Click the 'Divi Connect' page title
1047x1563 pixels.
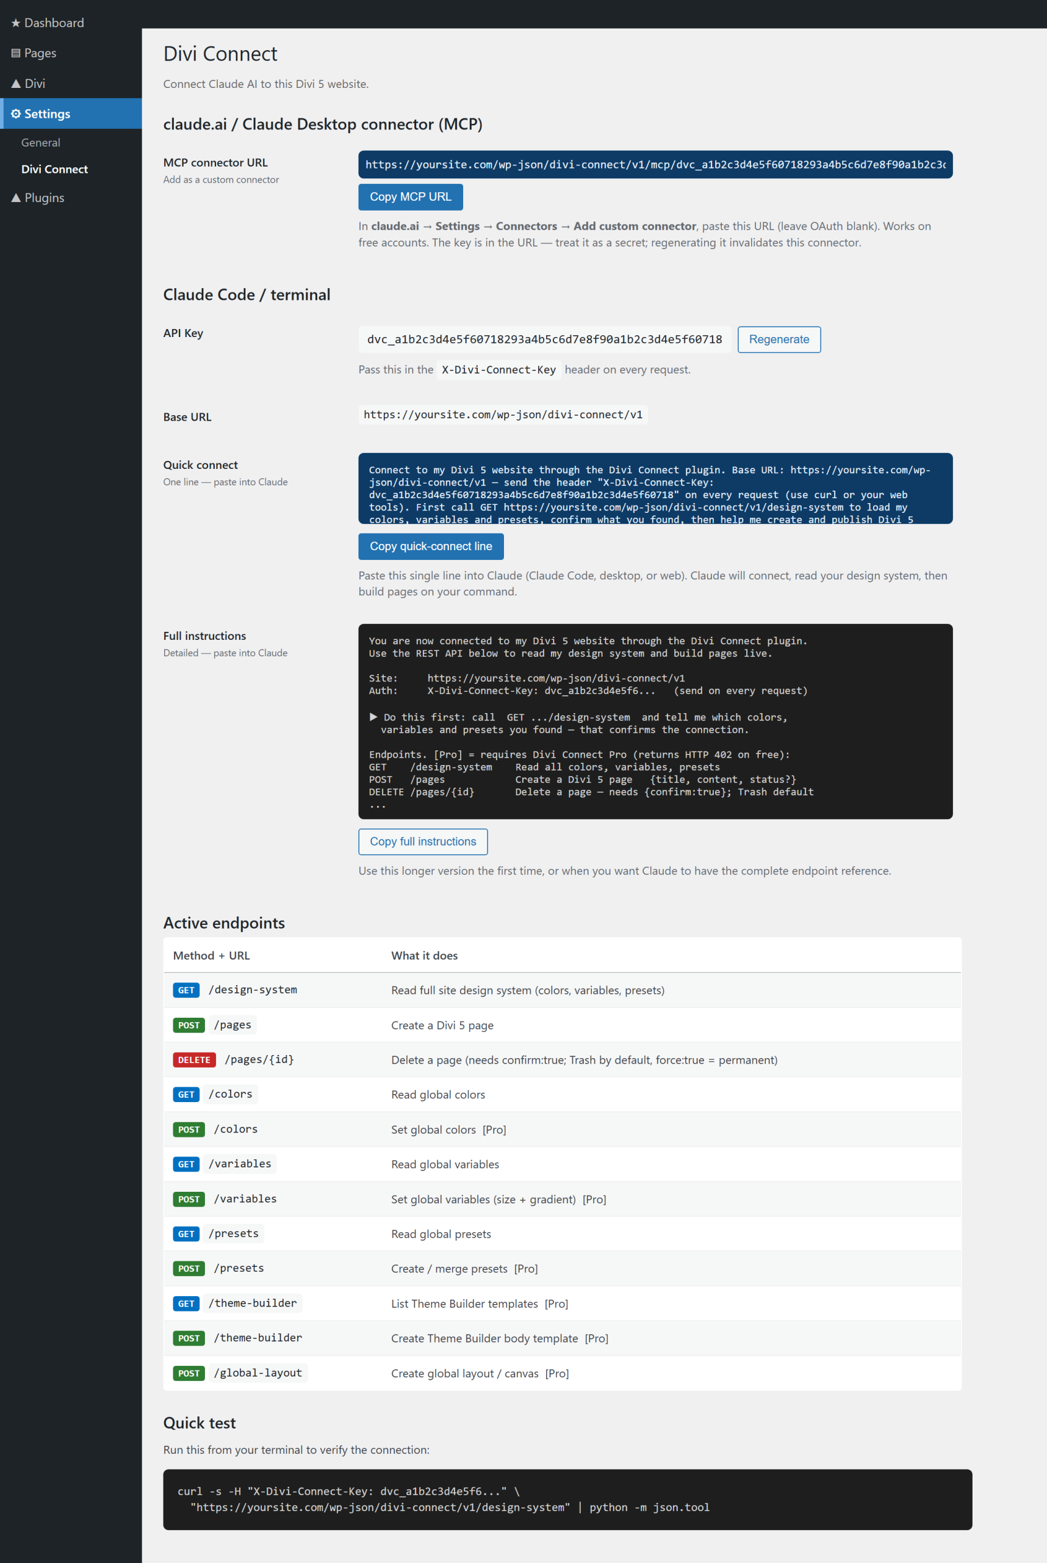point(220,54)
